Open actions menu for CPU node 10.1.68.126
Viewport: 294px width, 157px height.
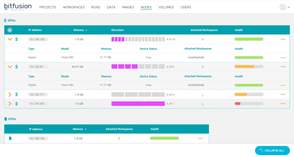pyautogui.click(x=201, y=138)
